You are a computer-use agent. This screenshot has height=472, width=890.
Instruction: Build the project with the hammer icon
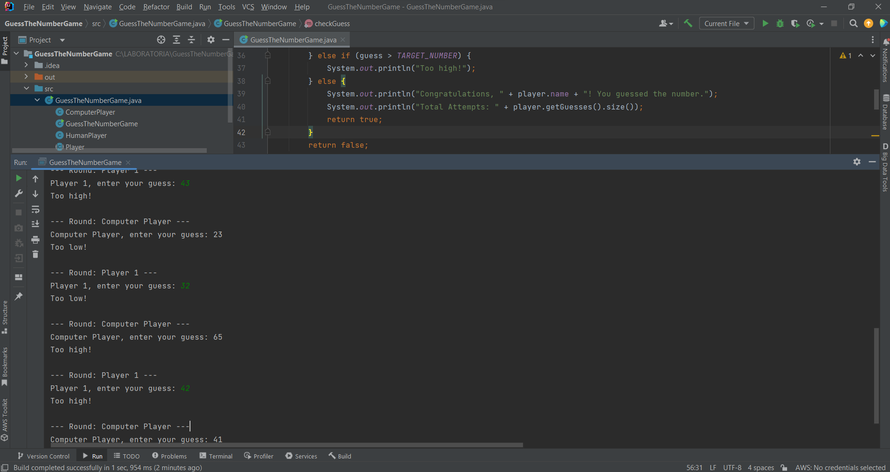(688, 23)
